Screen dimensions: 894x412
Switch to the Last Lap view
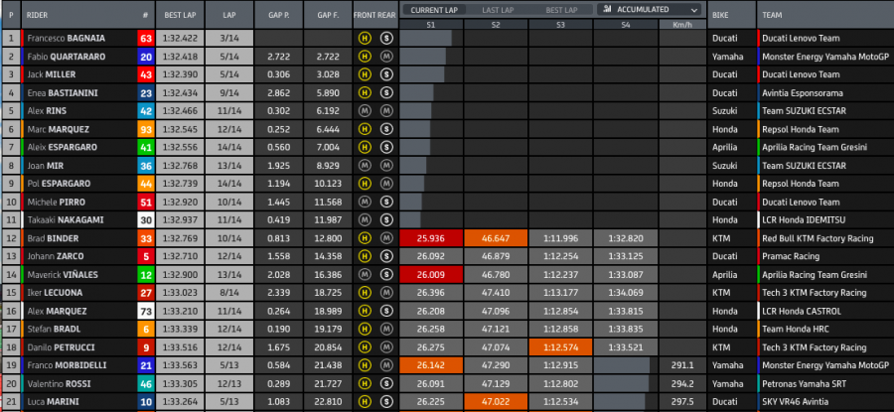498,9
